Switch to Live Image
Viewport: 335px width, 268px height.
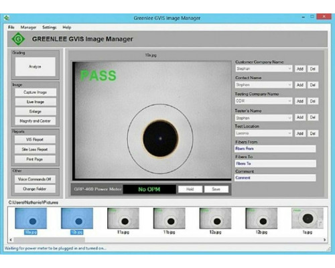(36, 102)
